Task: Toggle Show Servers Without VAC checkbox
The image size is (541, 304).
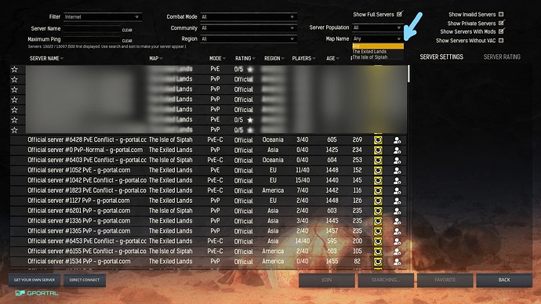Action: pyautogui.click(x=501, y=40)
